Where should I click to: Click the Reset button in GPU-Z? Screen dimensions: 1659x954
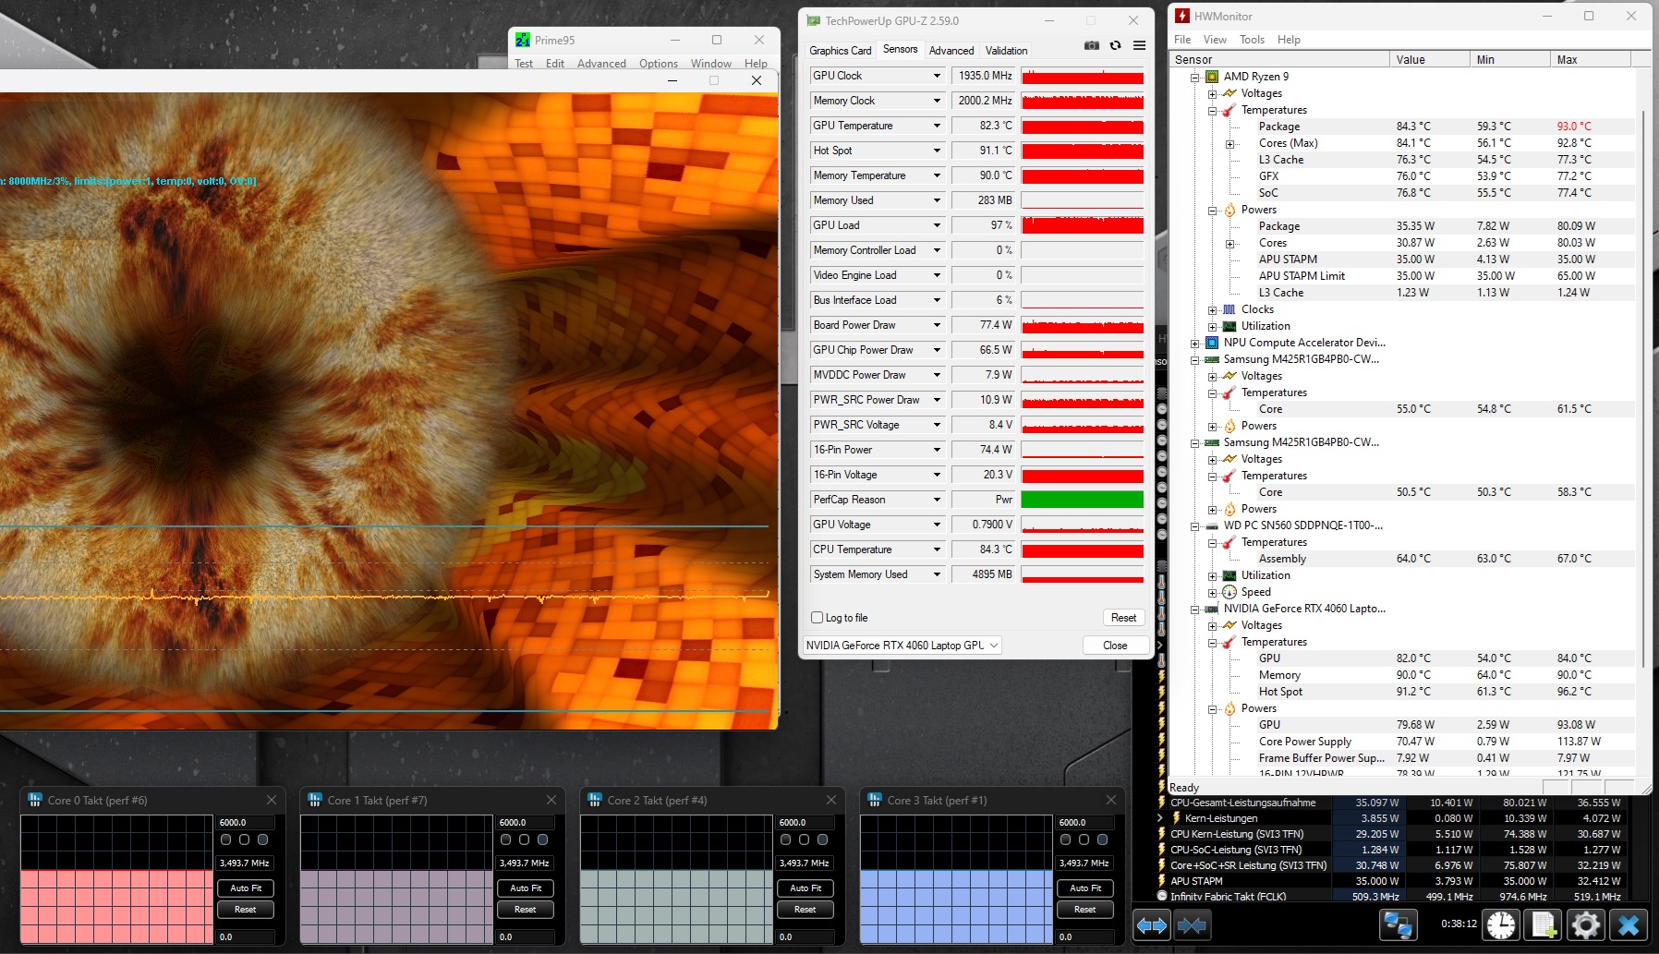[x=1123, y=618]
